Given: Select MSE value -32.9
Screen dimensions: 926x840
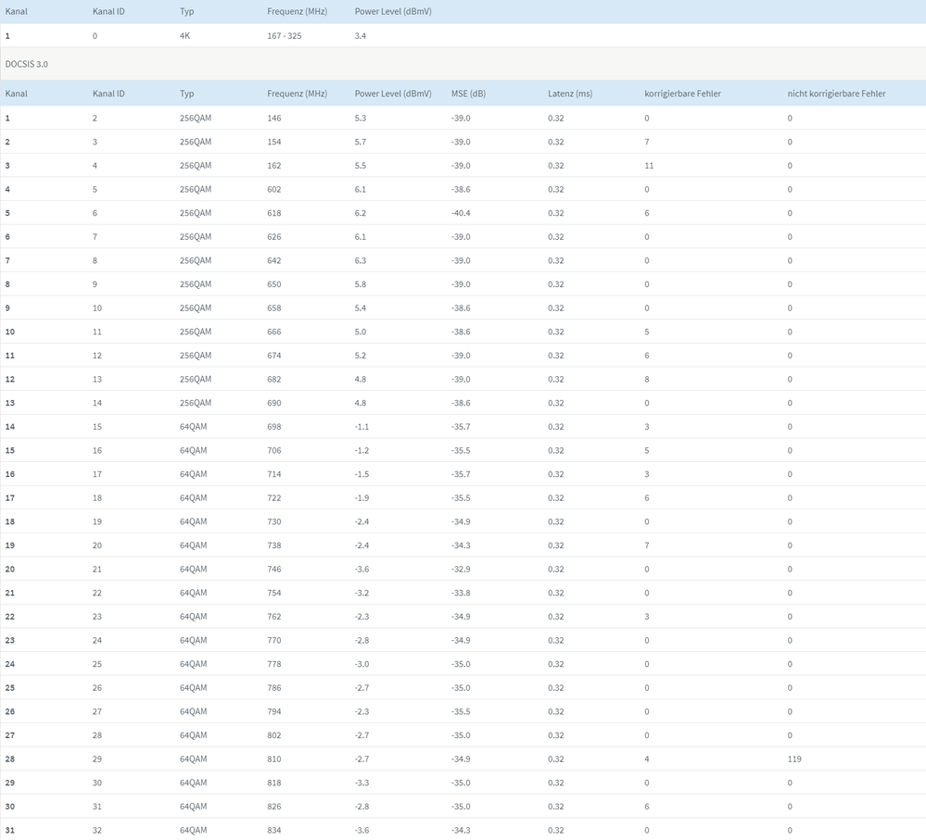Looking at the screenshot, I should pyautogui.click(x=461, y=570).
